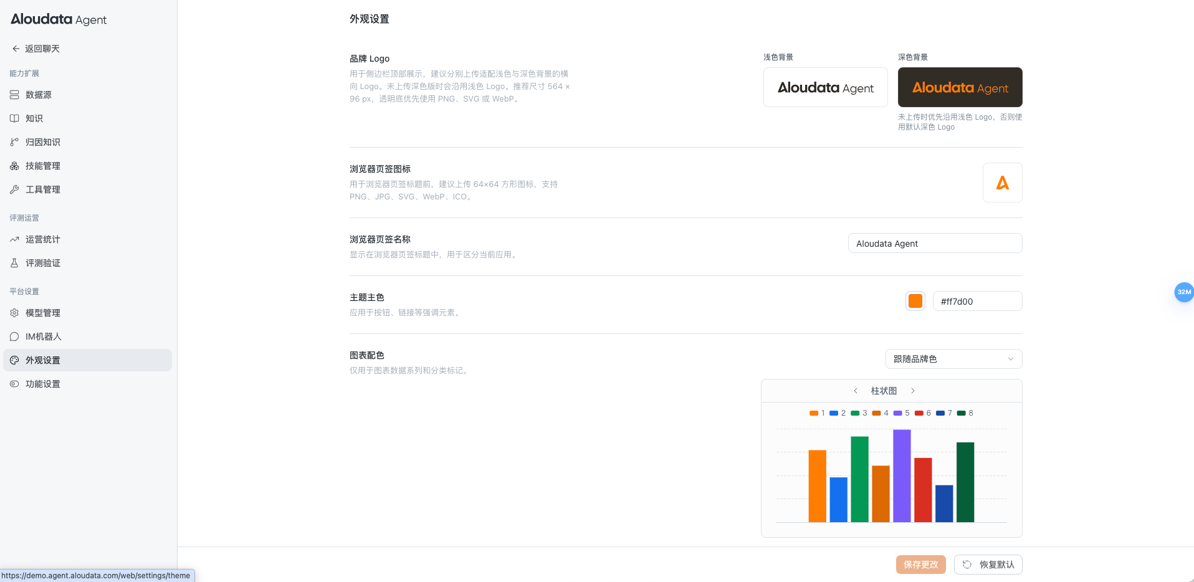
Task: Go to 知识 page
Action: (87, 118)
